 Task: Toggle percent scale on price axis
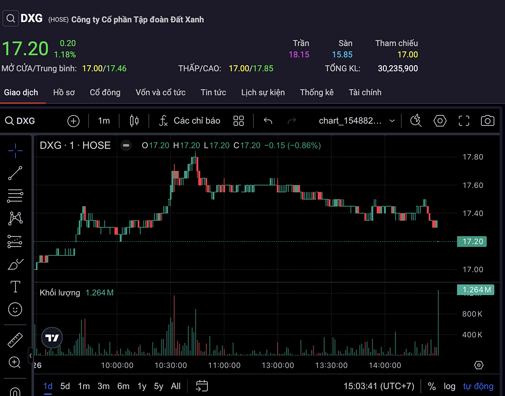tap(432, 386)
